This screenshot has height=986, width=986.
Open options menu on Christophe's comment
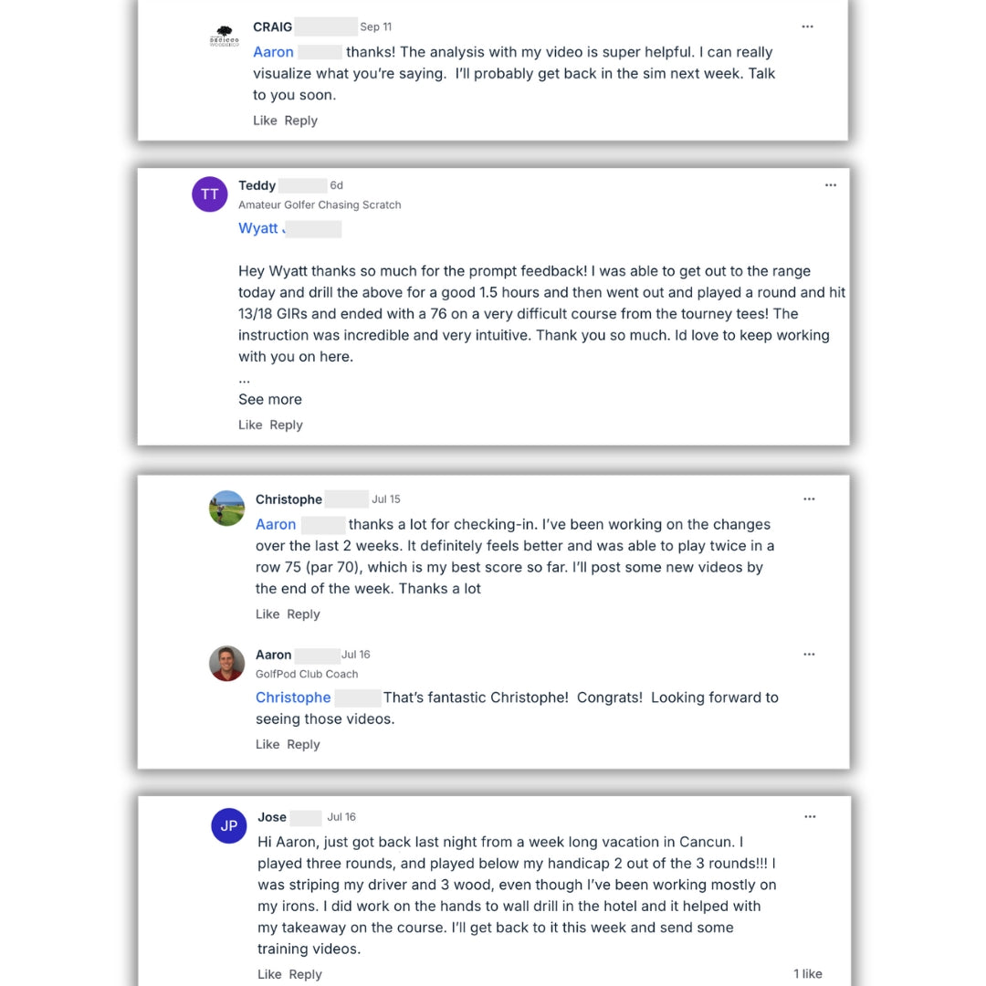[809, 499]
